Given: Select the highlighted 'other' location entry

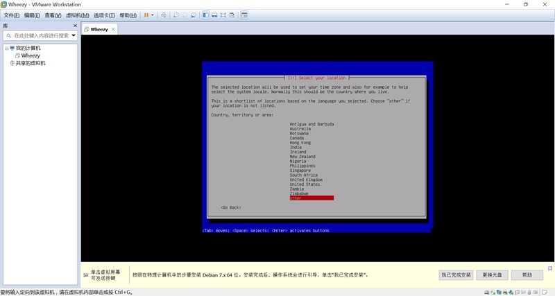Looking at the screenshot, I should pos(311,198).
